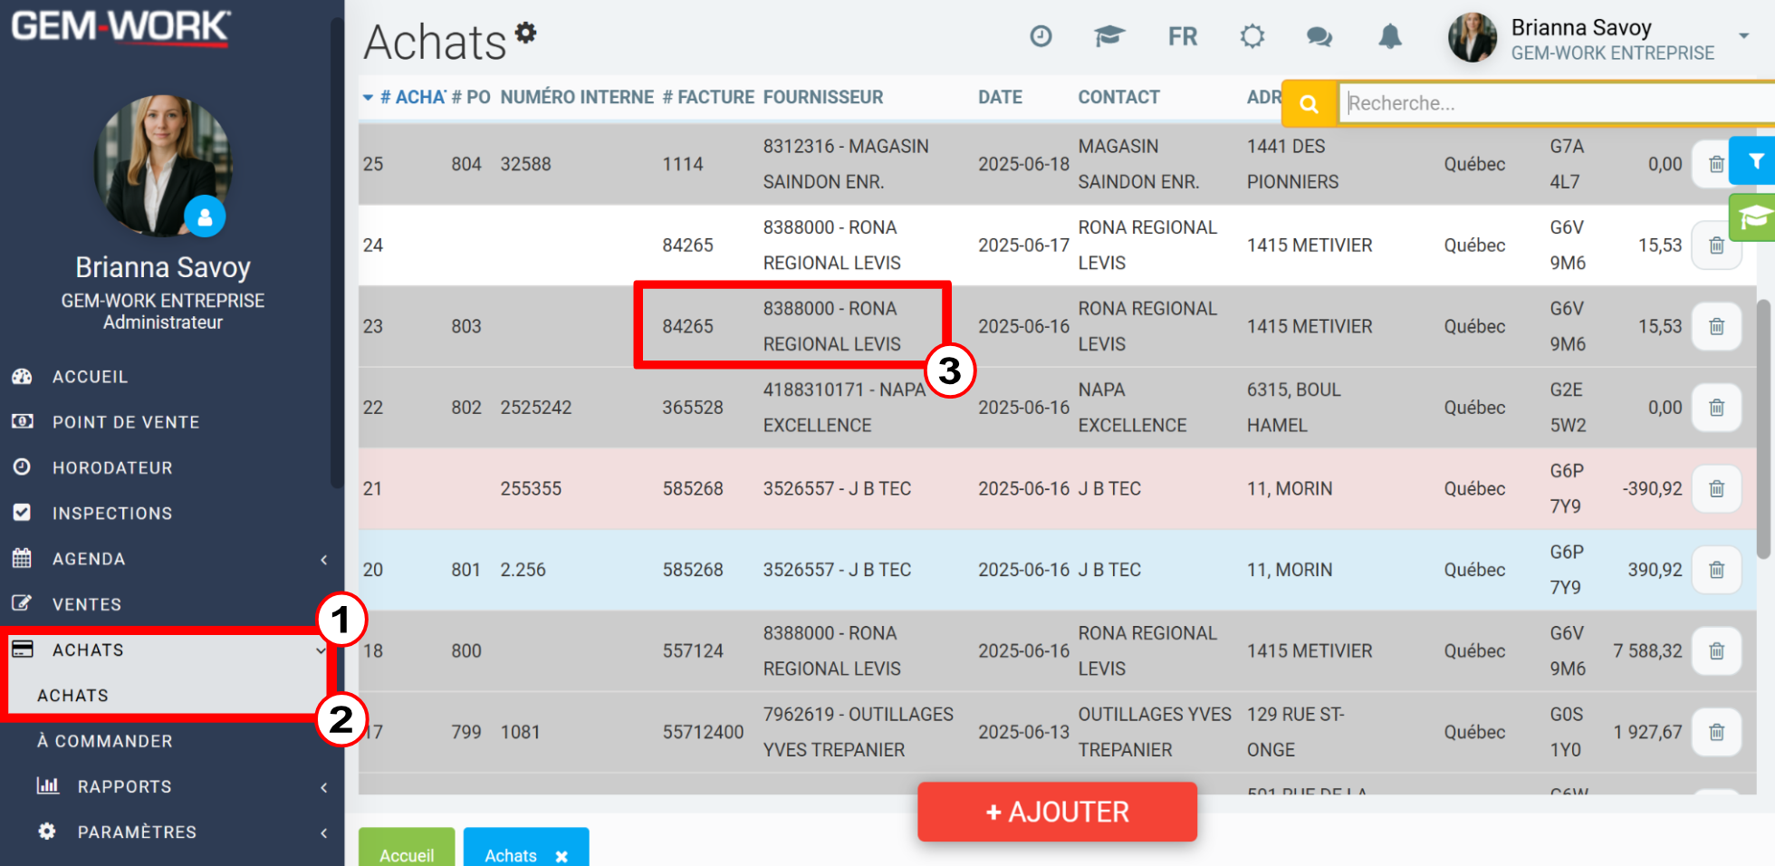
Task: Open the À Commander sidebar link
Action: tap(105, 741)
